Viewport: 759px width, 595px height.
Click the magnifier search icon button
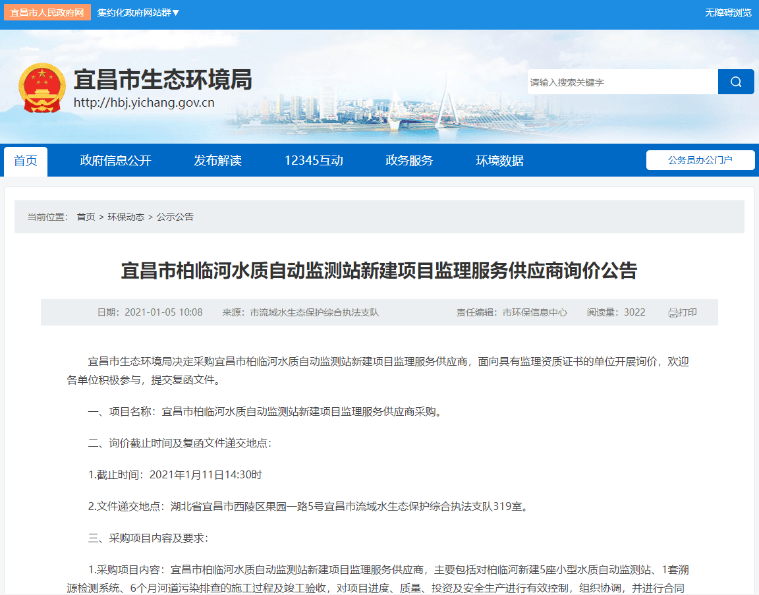[736, 82]
